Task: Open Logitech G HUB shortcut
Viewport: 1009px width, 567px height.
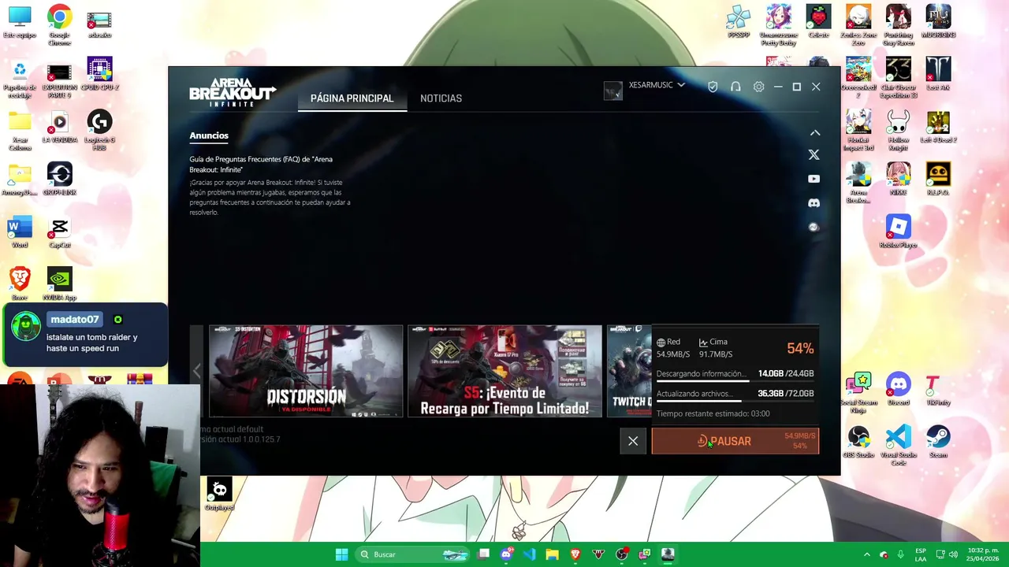Action: click(99, 130)
